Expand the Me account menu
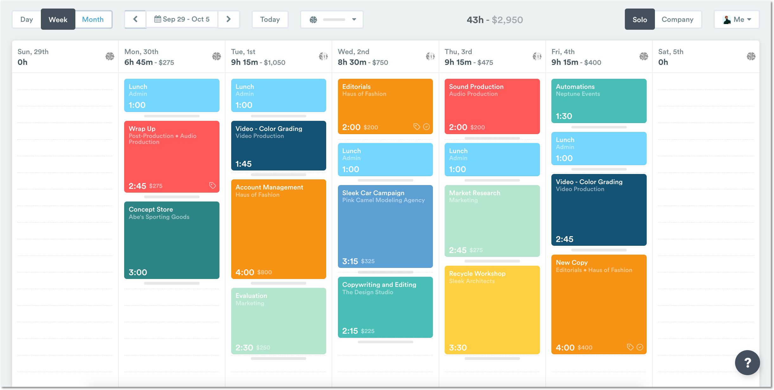Screen dimensions: 774x390 737,19
